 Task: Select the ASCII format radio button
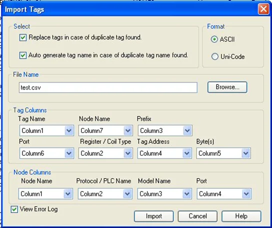pyautogui.click(x=214, y=39)
